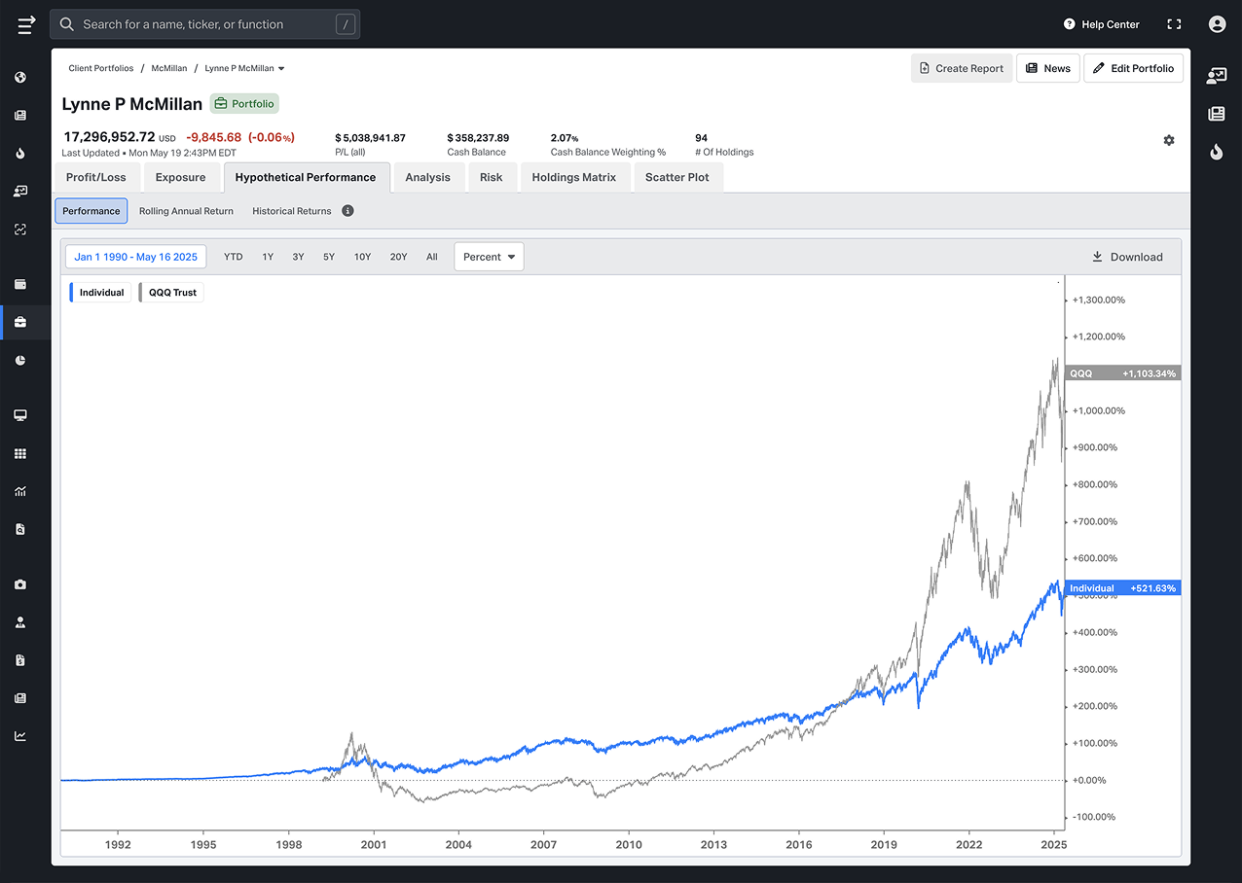The image size is (1242, 883).
Task: Toggle the Individual series legend chip
Action: [99, 292]
